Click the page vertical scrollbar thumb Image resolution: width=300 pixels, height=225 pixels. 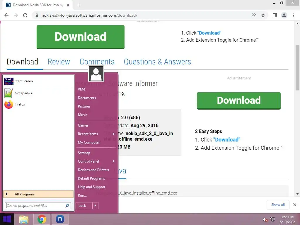coord(298,68)
